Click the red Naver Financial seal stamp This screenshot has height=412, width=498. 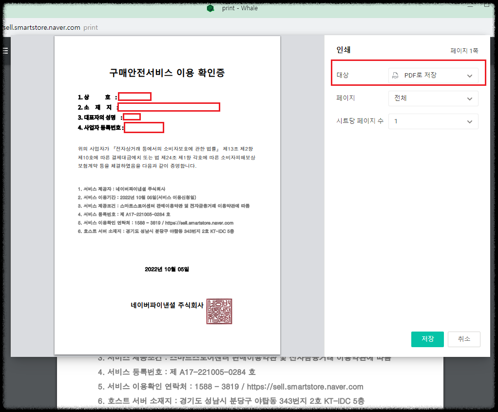pos(219,311)
